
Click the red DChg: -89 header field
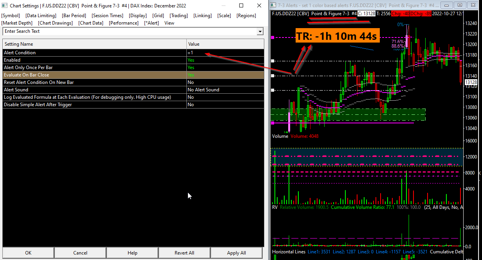coord(420,13)
